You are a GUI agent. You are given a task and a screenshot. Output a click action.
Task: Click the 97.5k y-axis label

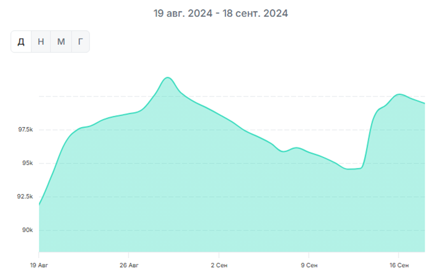(25, 130)
